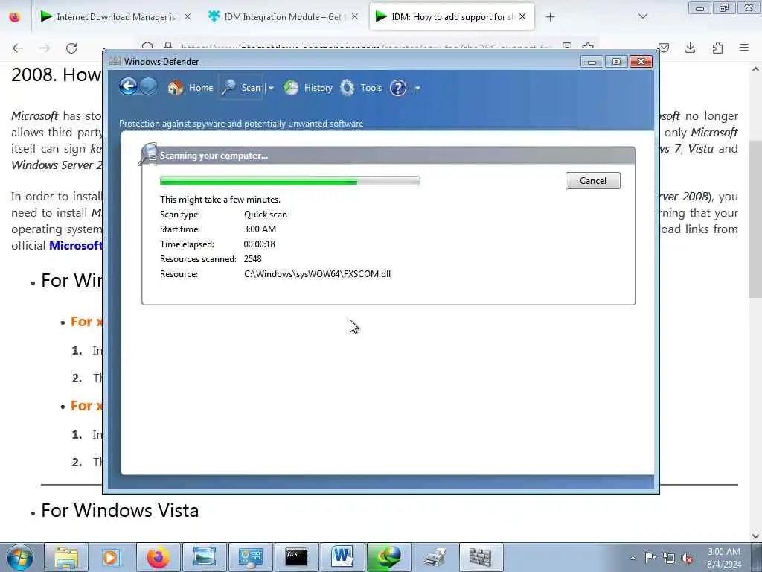Viewport: 762px width, 572px height.
Task: Click the 'Quick scan' scan type value
Action: coord(266,214)
